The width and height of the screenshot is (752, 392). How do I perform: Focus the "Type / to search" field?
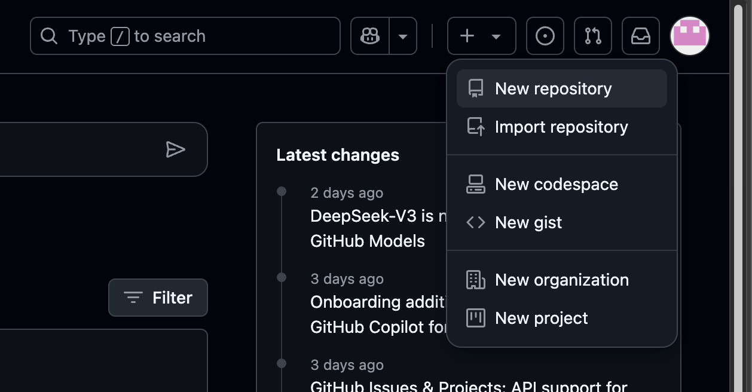coord(185,36)
